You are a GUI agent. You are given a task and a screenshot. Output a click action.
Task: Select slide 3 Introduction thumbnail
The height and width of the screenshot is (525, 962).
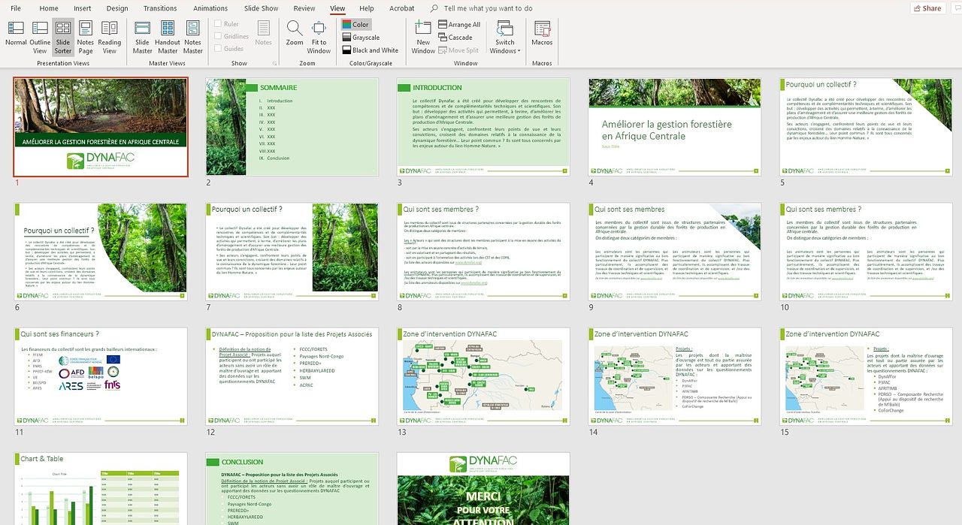(x=483, y=127)
